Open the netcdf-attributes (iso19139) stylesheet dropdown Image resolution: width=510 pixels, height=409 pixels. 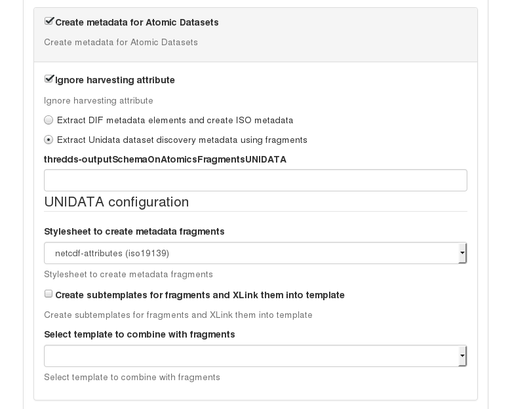(x=255, y=253)
